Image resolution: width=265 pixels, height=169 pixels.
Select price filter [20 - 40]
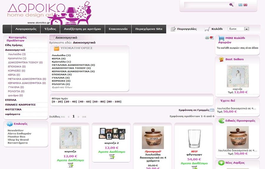pyautogui.click(x=70, y=102)
